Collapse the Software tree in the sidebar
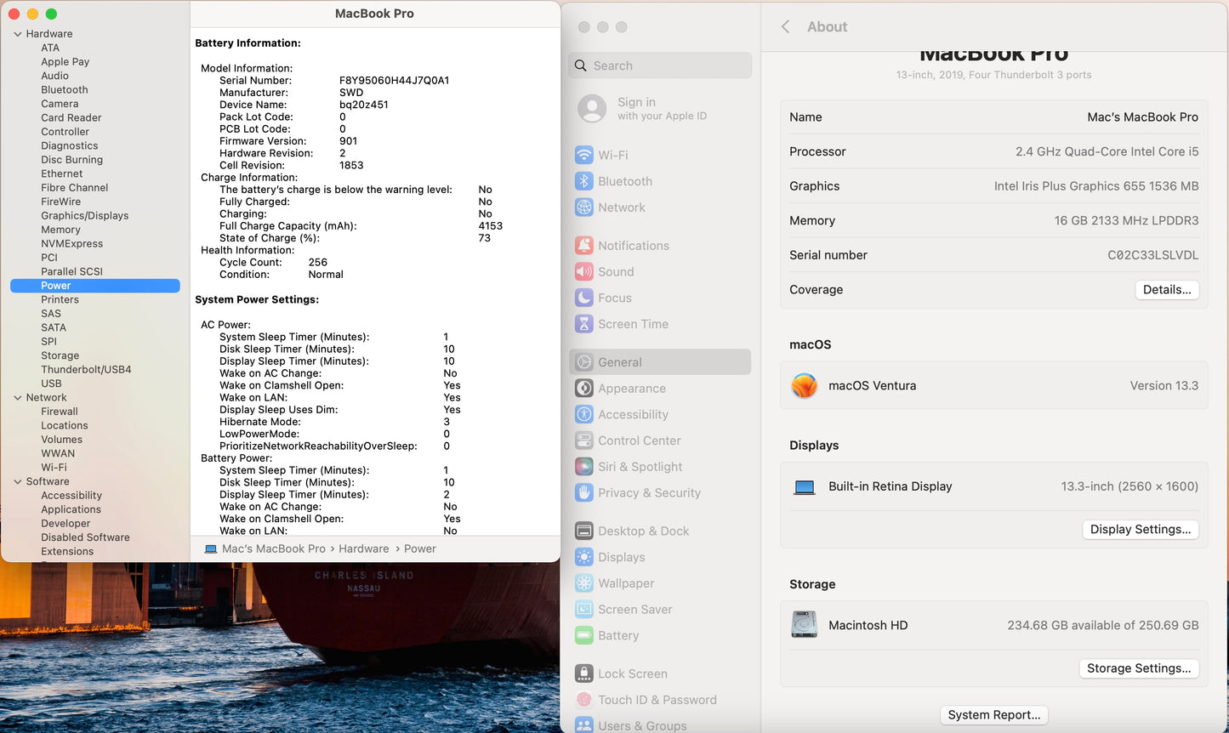This screenshot has height=733, width=1229. pos(18,481)
